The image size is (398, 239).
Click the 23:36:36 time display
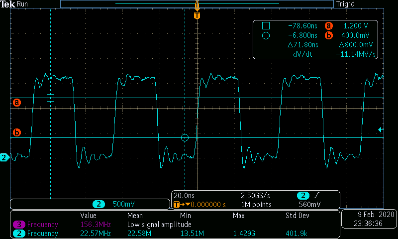pyautogui.click(x=368, y=224)
